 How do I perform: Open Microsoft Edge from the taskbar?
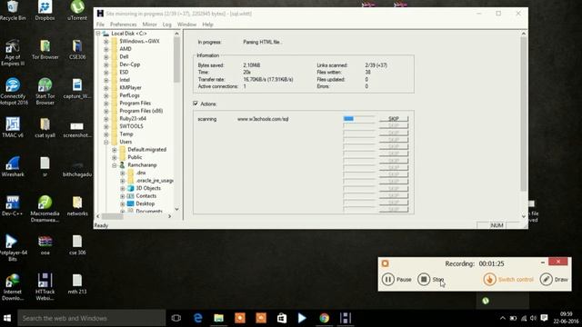click(x=198, y=318)
